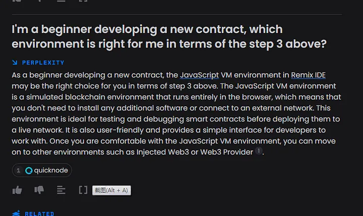Click the beginner contract question heading

pos(169,36)
